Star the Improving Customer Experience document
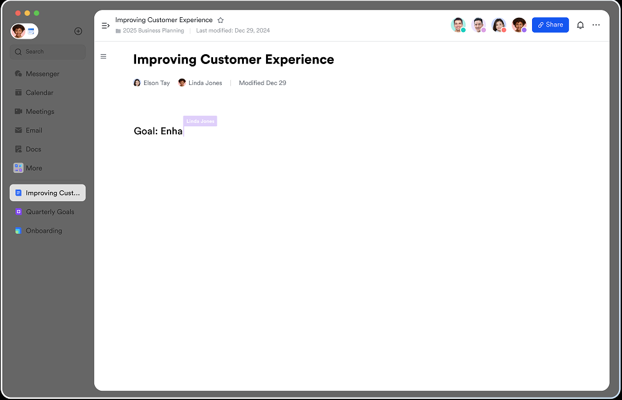 pos(220,20)
